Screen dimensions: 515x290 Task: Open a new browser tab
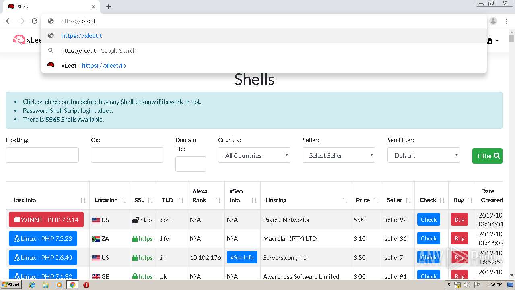(x=109, y=7)
